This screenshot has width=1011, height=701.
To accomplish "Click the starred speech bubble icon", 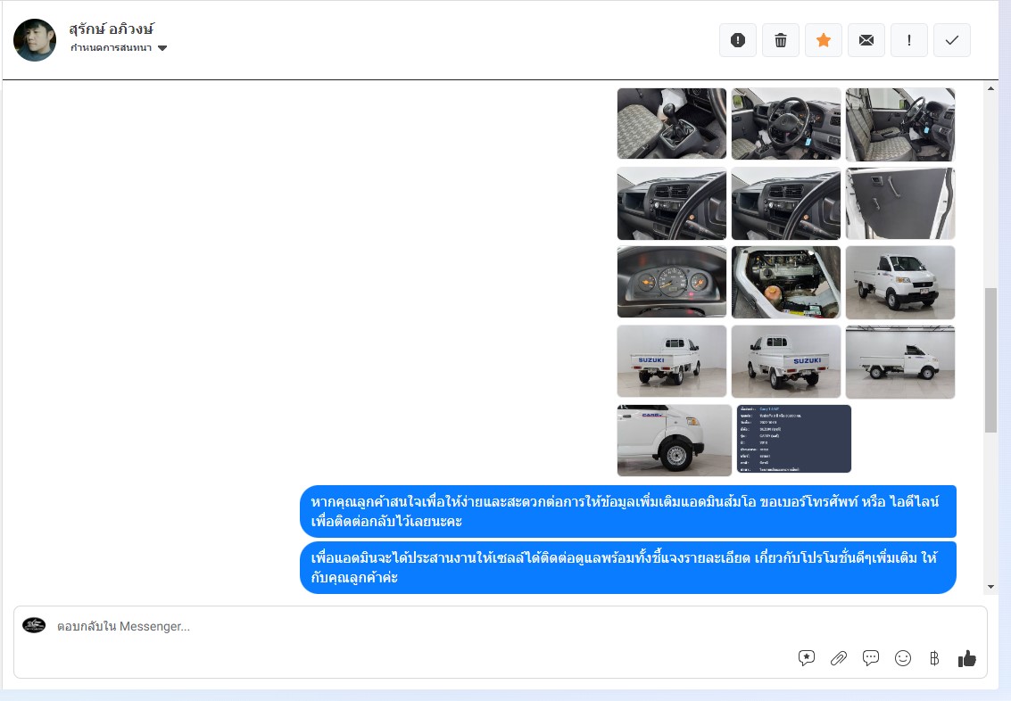I will pos(807,658).
